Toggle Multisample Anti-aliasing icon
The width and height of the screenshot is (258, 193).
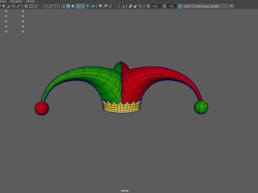110,6
